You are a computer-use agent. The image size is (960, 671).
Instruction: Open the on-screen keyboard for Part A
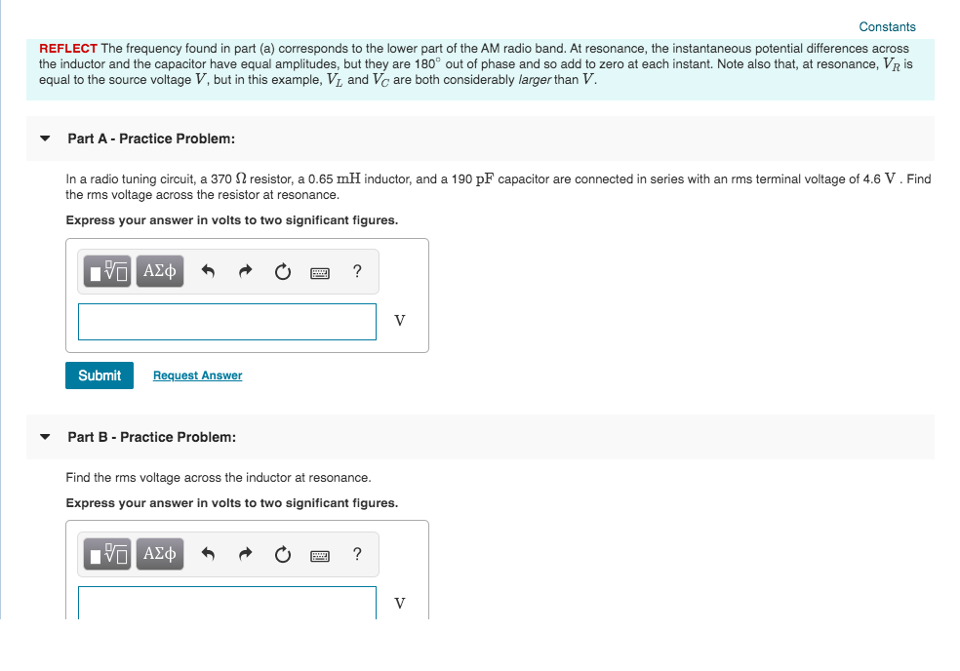pos(319,272)
